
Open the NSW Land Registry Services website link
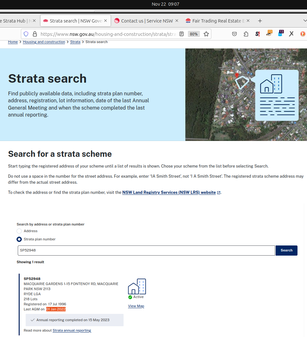coord(169,192)
